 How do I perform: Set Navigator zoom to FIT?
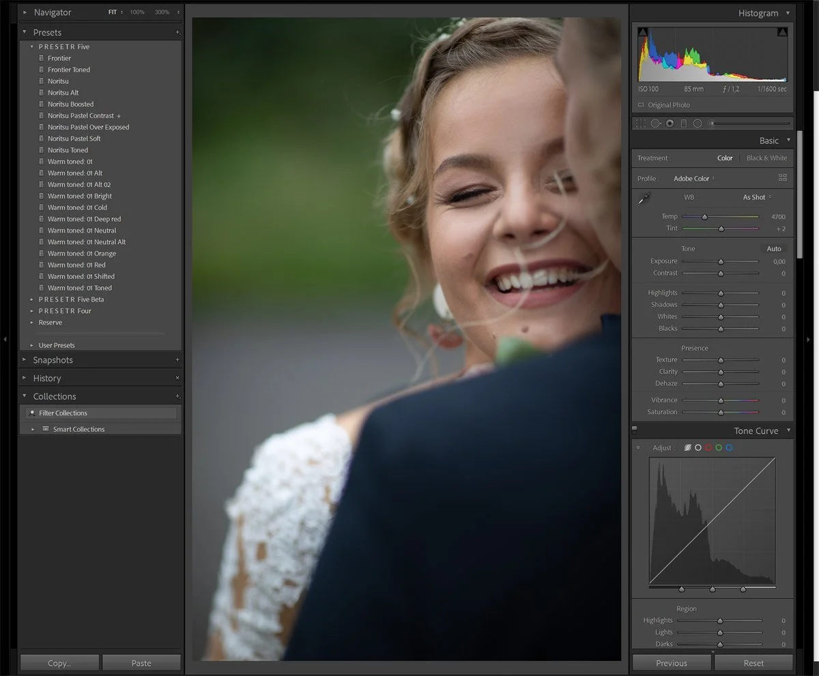[x=113, y=12]
